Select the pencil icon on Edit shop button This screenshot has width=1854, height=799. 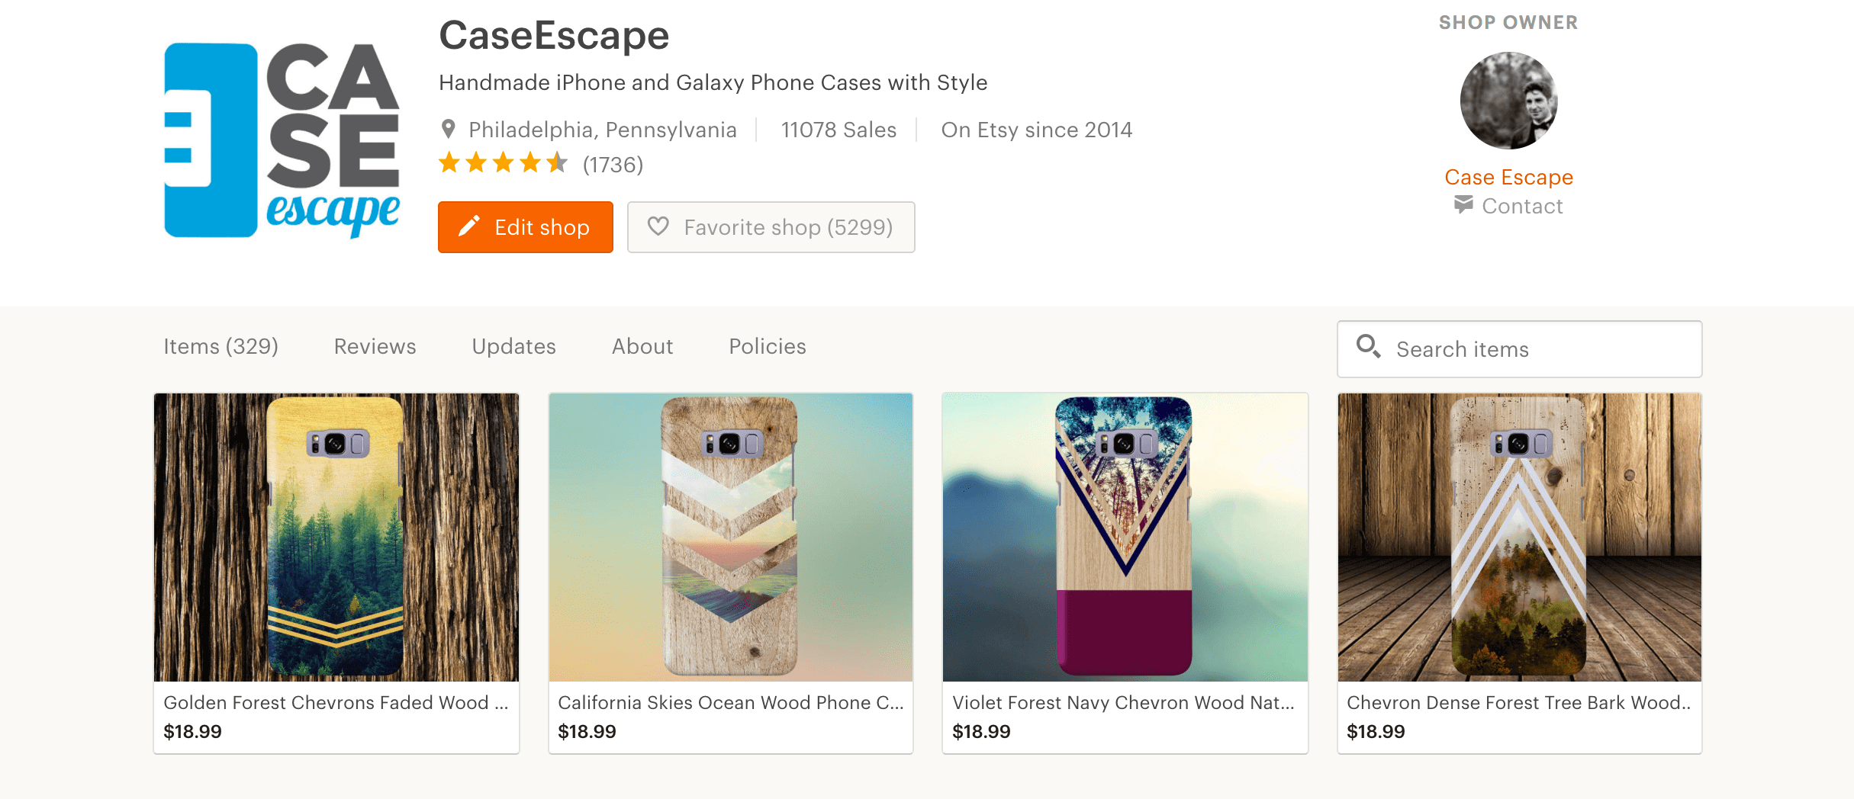(x=472, y=226)
